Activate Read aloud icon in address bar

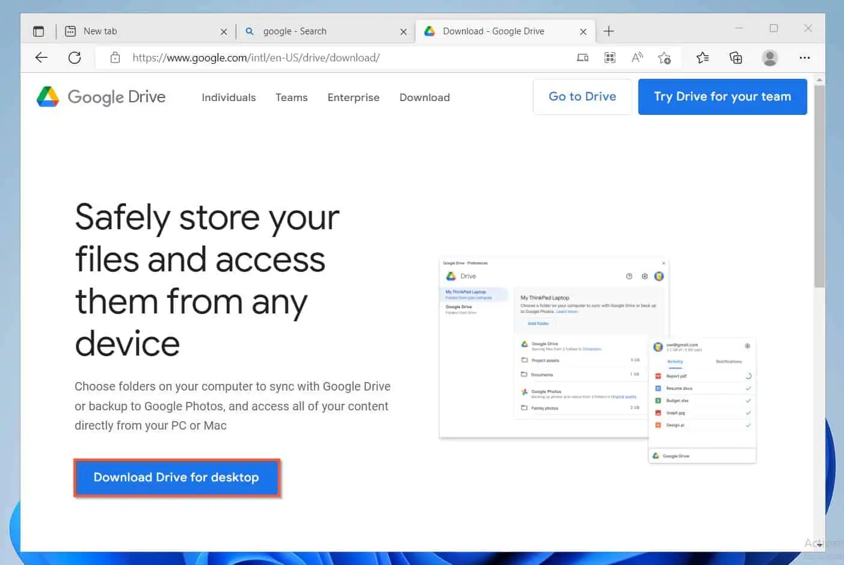point(637,58)
